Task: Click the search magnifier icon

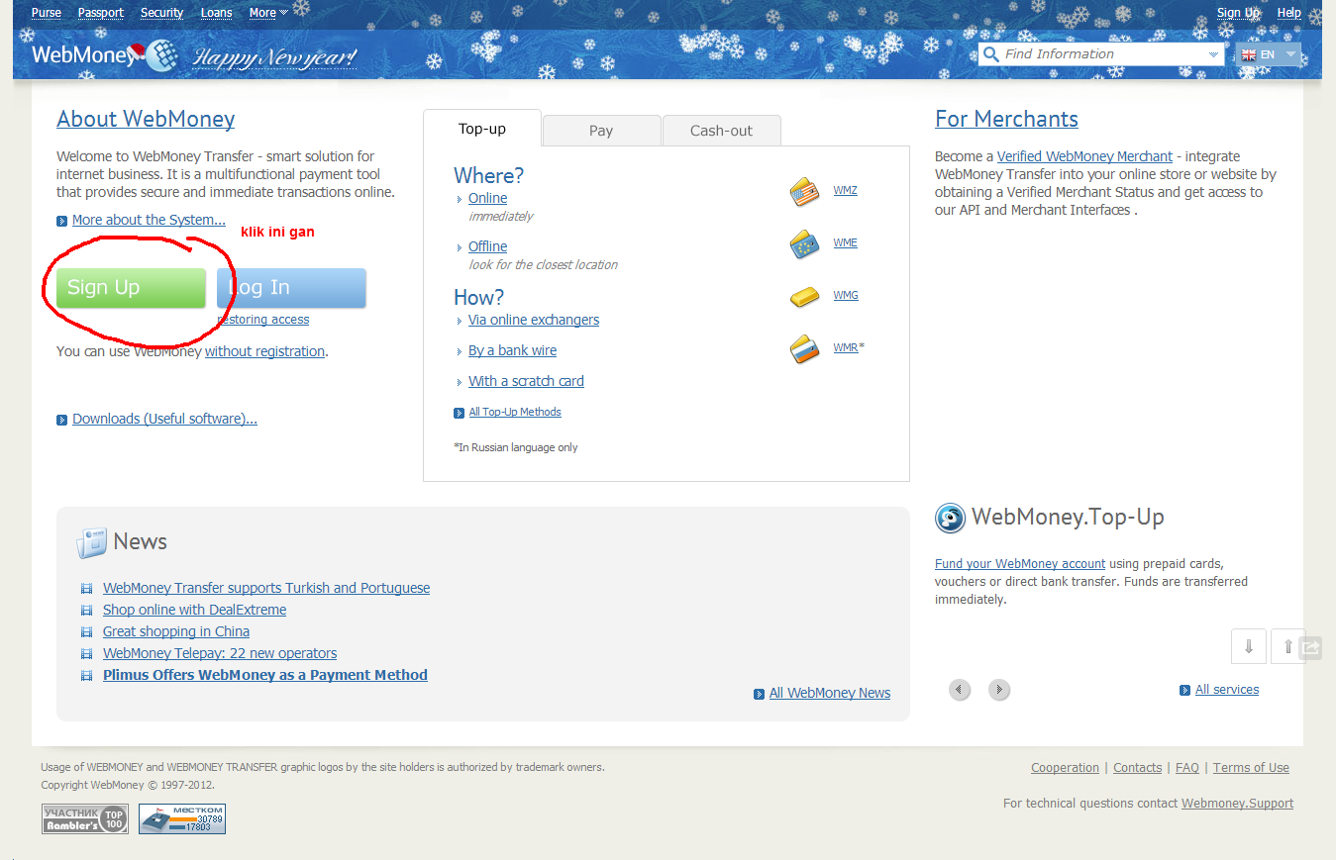Action: pyautogui.click(x=989, y=54)
